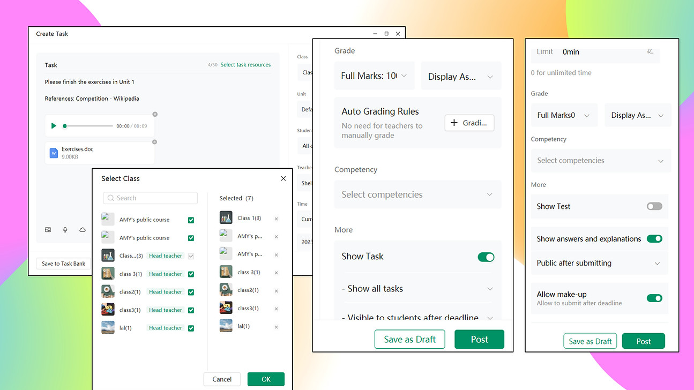Open the Full Marks: 10 dropdown

pyautogui.click(x=374, y=76)
